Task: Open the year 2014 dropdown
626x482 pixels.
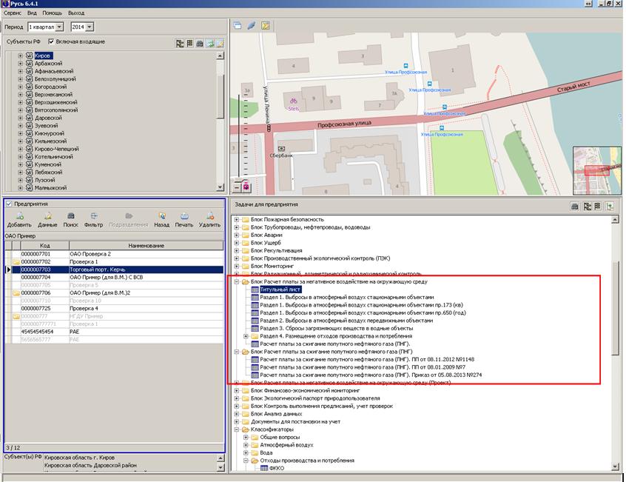Action: (89, 27)
